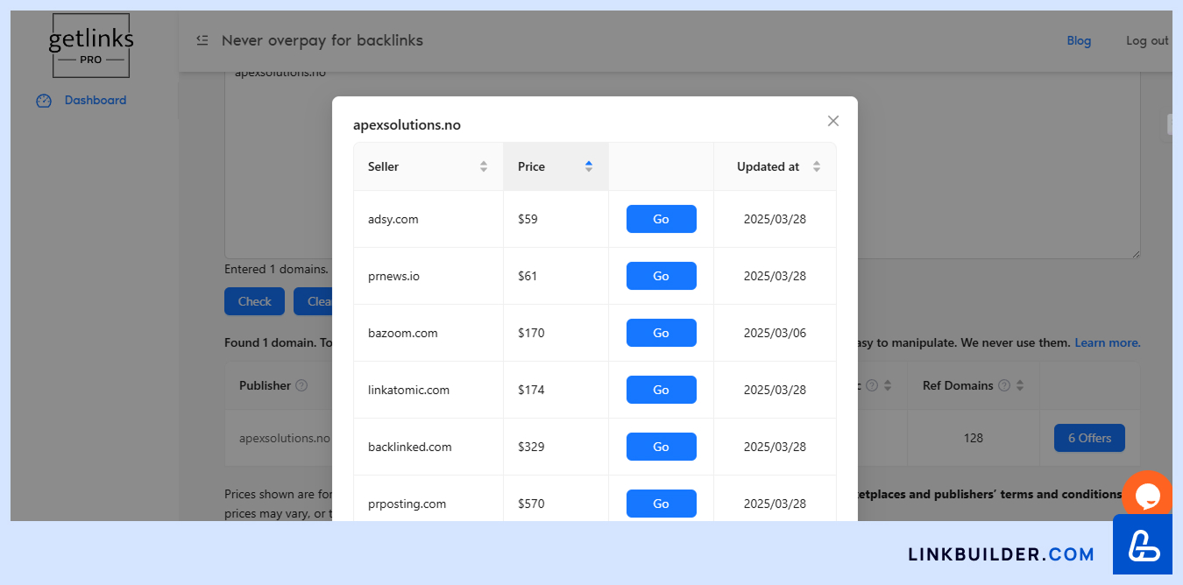Open the bazoom.com offer with Go
The width and height of the screenshot is (1183, 585).
[661, 333]
